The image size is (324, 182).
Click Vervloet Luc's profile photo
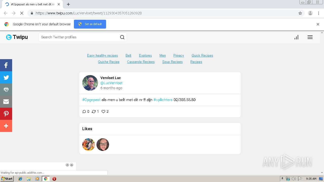(90, 83)
